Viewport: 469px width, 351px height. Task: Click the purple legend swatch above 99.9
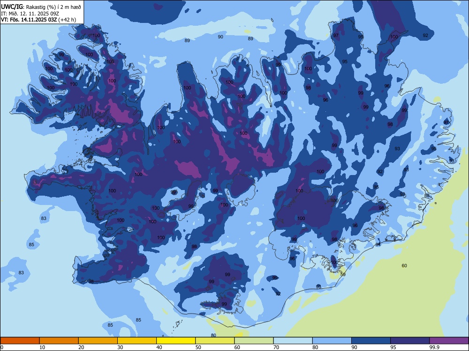(x=449, y=341)
